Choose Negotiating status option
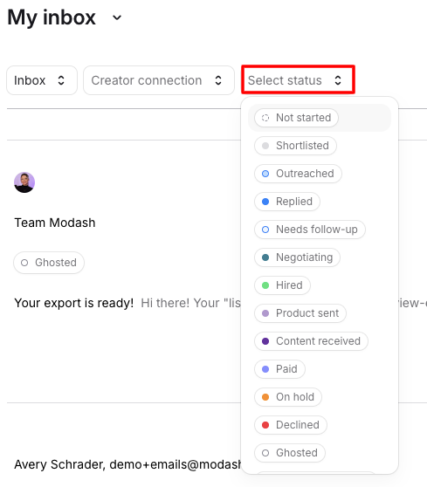The height and width of the screenshot is (487, 427). [297, 257]
